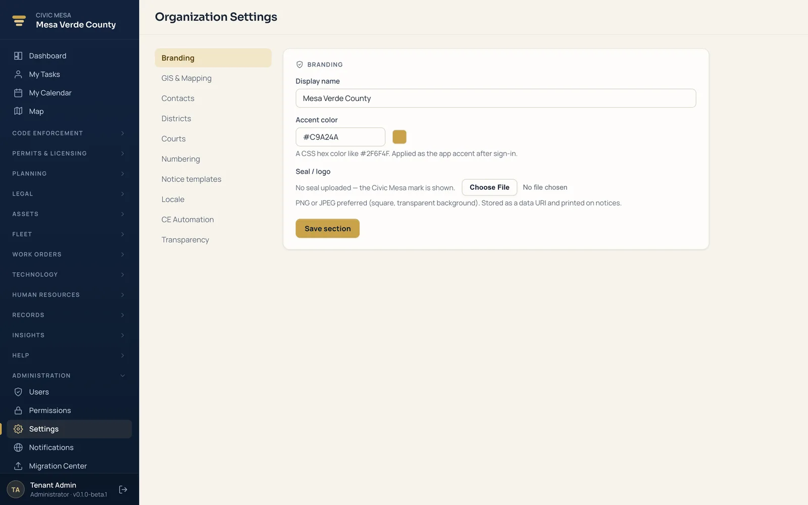Click the Choose File button
808x505 pixels.
click(x=489, y=187)
